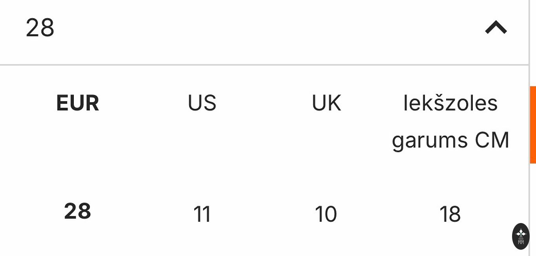Click the scrollbar track above the orange thumb
The height and width of the screenshot is (256, 536).
coord(533,43)
